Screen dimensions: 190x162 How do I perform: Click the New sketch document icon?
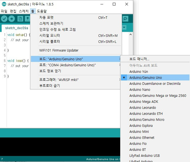[x=20, y=19]
